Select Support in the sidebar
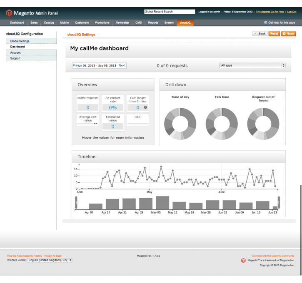The height and width of the screenshot is (283, 302). point(31,58)
